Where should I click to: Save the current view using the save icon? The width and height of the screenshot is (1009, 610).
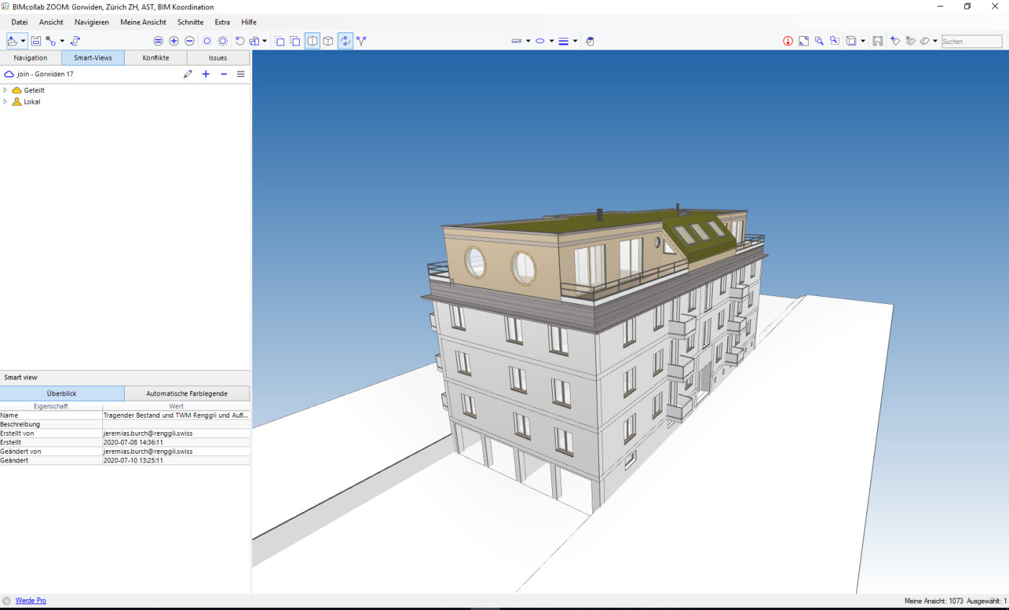tap(36, 41)
